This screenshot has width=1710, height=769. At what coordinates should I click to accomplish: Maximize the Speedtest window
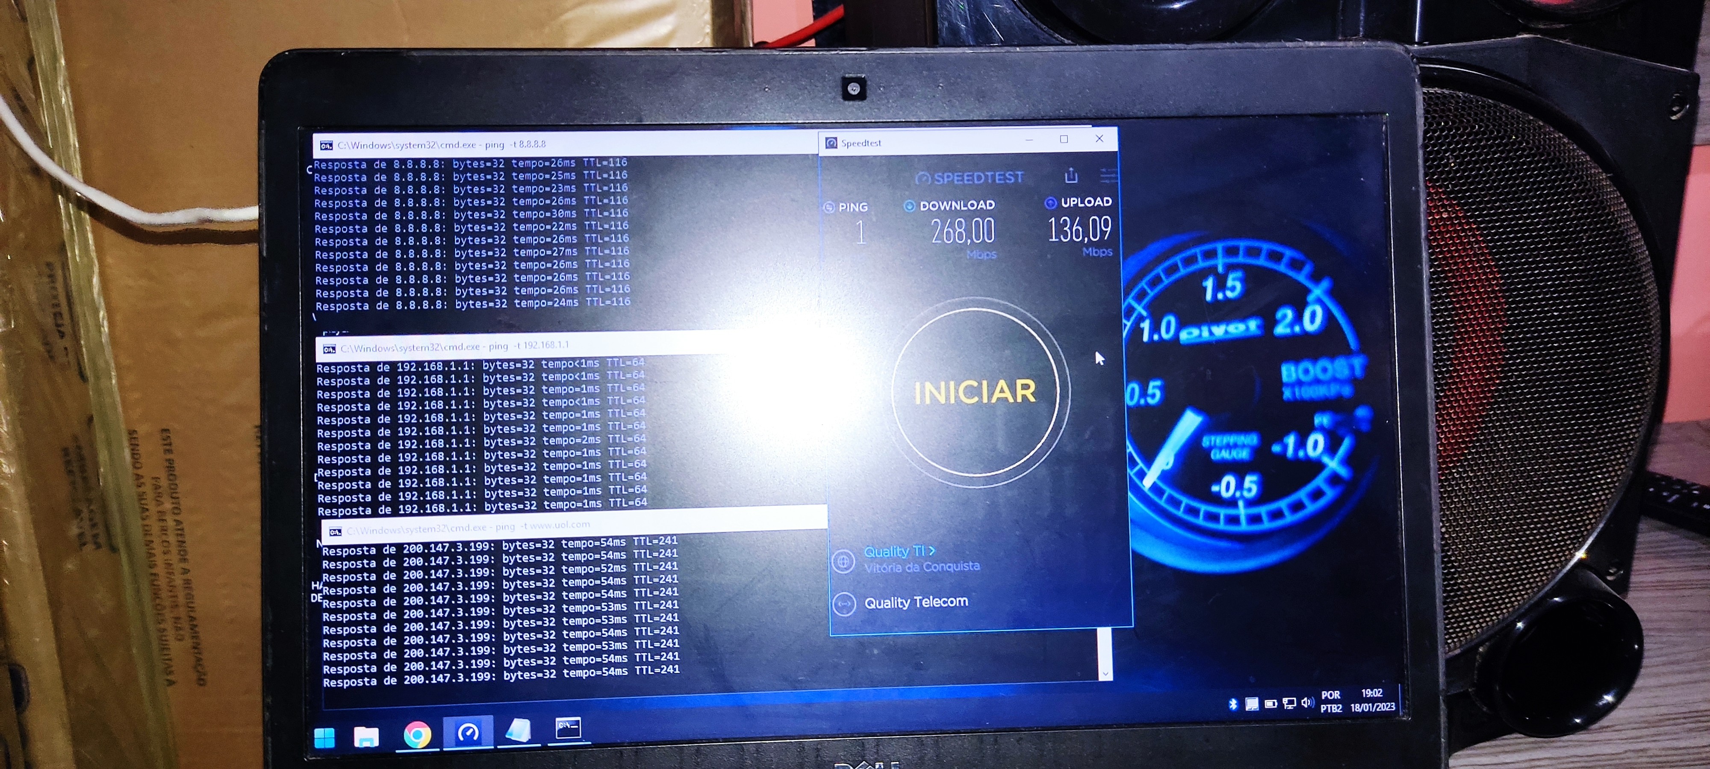(1064, 139)
